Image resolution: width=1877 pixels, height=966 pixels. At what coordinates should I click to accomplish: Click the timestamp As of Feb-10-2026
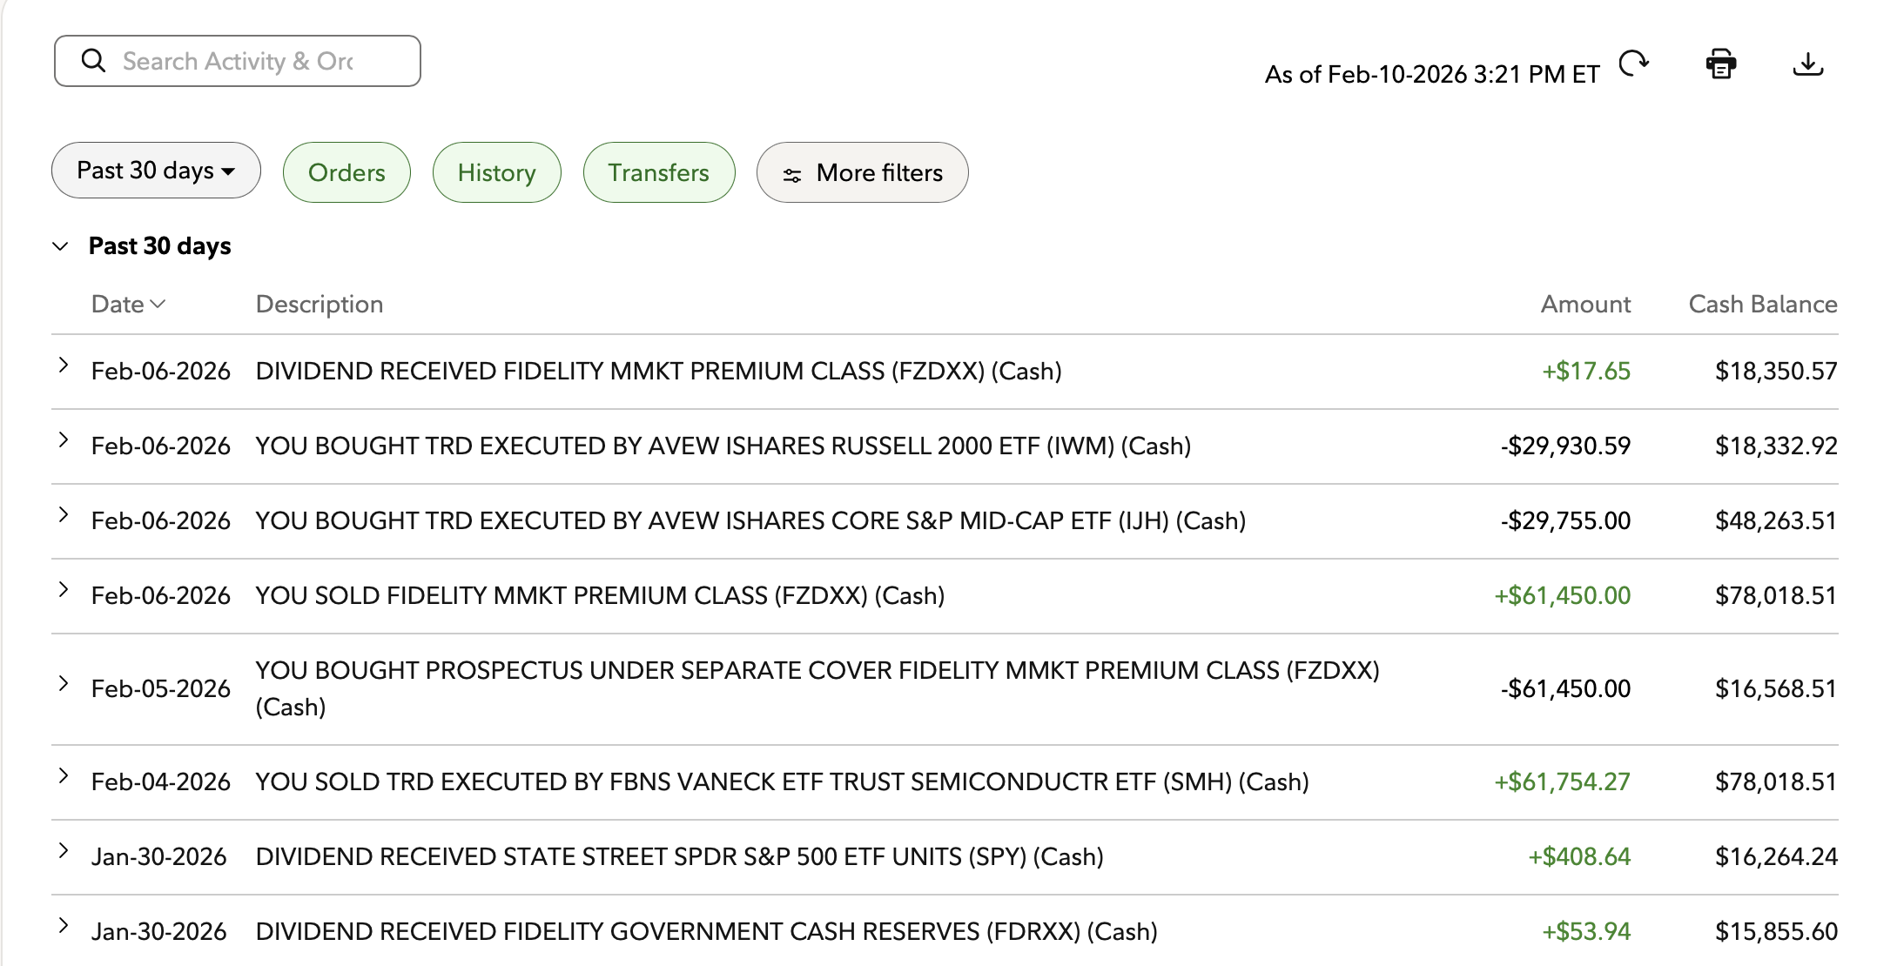[1432, 74]
